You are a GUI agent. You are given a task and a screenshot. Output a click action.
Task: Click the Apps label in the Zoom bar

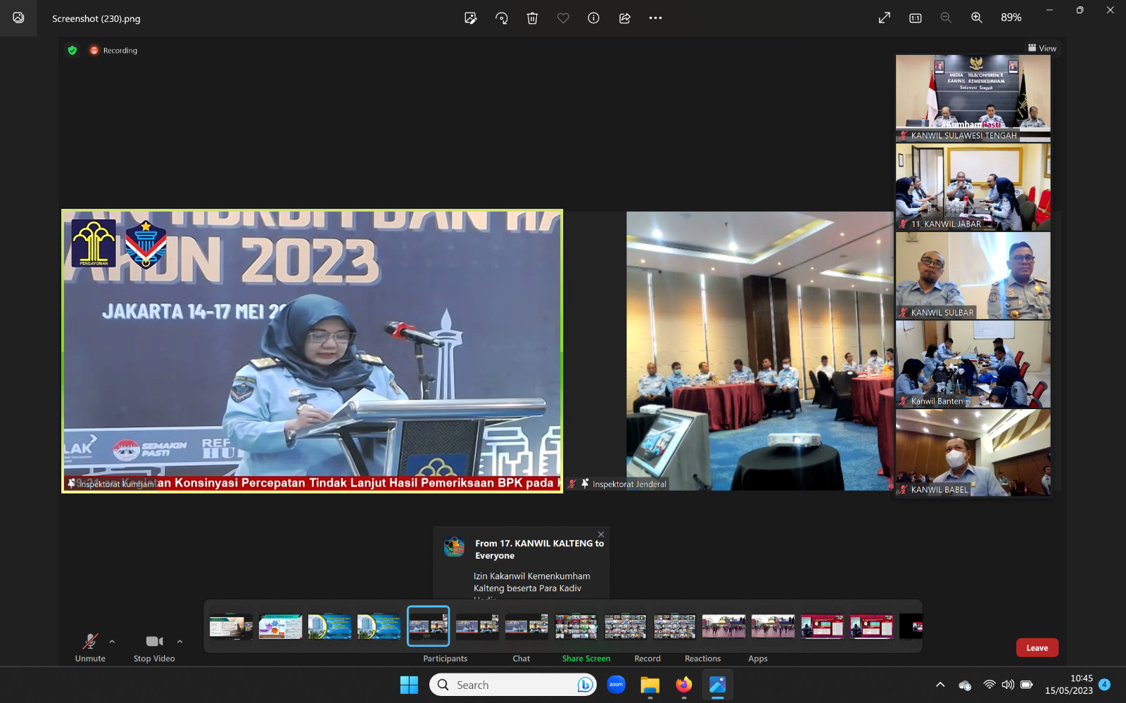coord(758,659)
